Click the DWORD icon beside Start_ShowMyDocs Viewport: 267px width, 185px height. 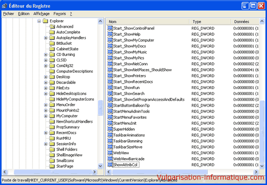pyautogui.click(x=110, y=46)
